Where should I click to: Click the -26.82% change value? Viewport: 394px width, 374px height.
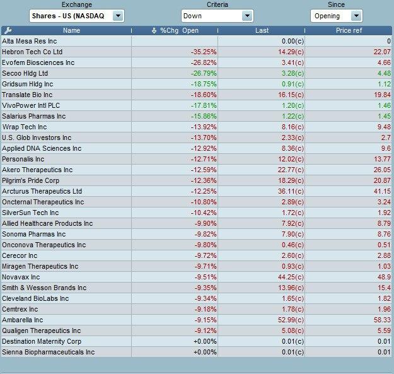point(204,62)
